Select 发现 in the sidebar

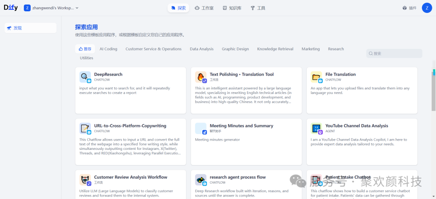pos(31,28)
